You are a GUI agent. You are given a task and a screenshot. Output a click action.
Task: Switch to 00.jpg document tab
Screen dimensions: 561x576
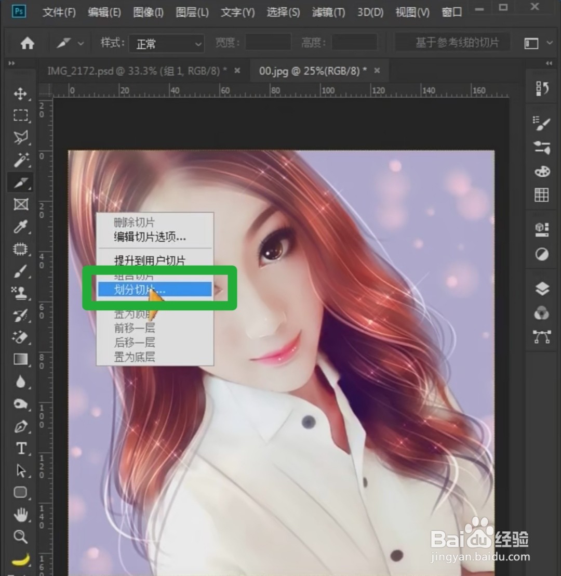click(313, 71)
